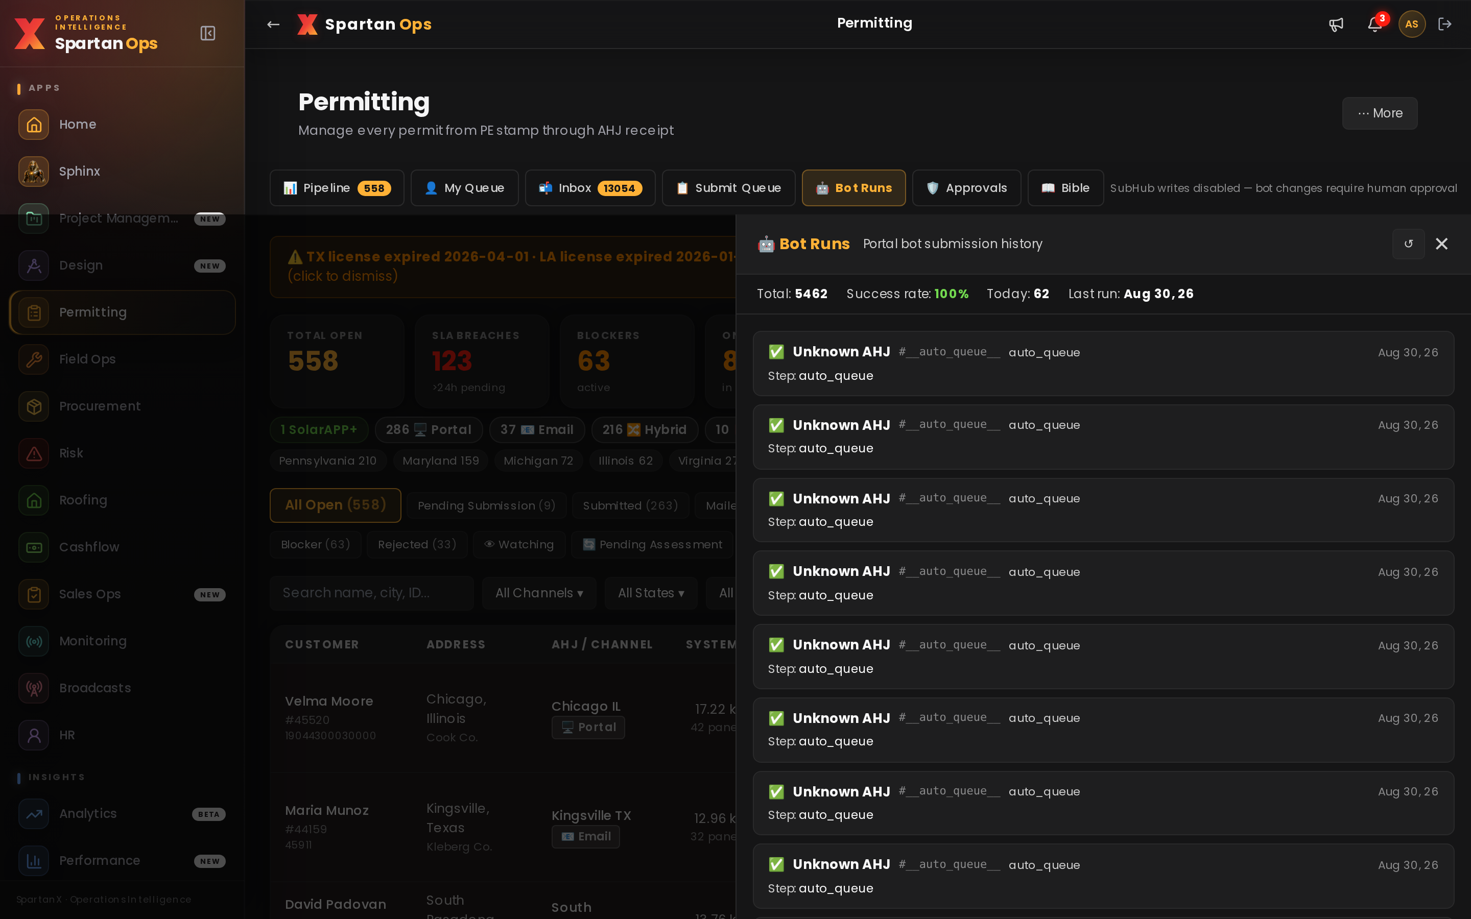The height and width of the screenshot is (919, 1471).
Task: Open the Performance chart icon
Action: click(33, 861)
